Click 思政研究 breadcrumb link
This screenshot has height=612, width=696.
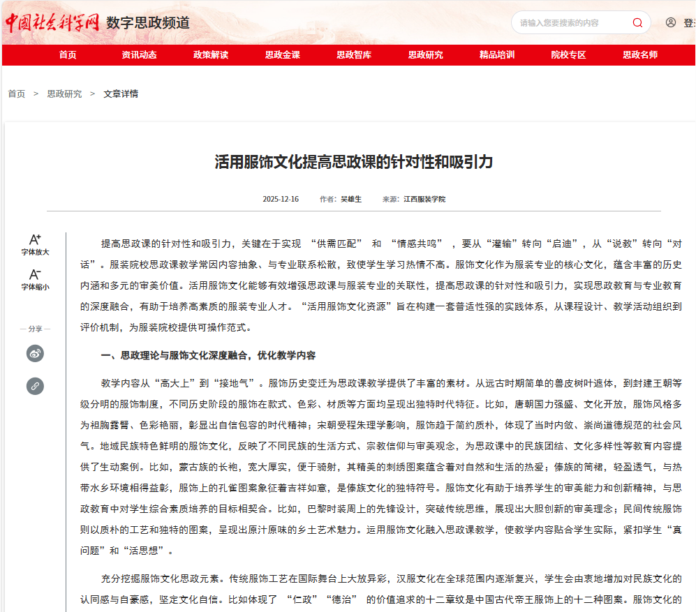coord(64,94)
